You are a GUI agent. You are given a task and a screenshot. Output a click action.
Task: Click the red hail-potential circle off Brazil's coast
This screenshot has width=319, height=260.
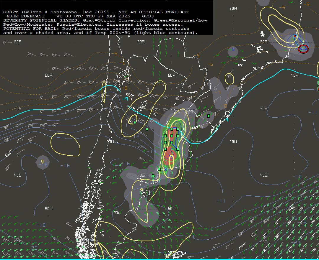(x=303, y=49)
